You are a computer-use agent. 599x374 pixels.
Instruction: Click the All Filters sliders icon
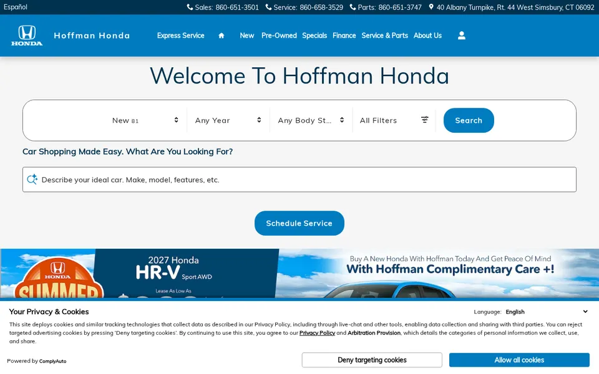(x=424, y=120)
